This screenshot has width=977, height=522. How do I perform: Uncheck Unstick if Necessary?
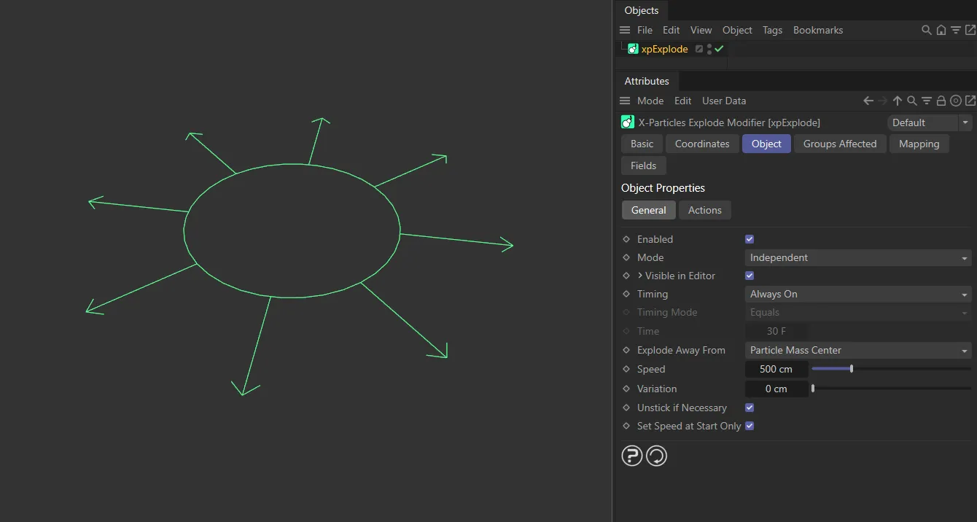[x=749, y=408]
